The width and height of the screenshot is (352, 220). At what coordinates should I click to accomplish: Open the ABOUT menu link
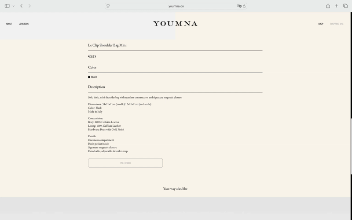point(9,24)
